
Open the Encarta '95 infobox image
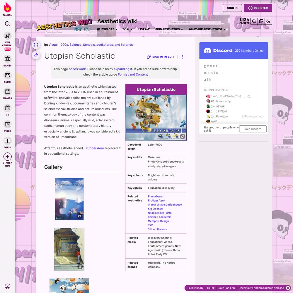point(156,117)
